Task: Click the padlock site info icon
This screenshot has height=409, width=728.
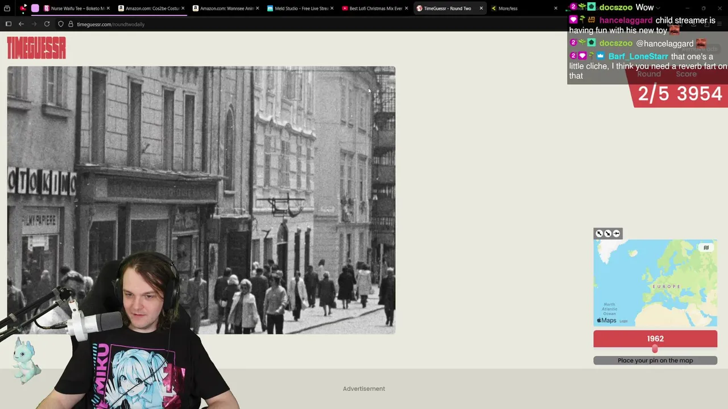Action: pyautogui.click(x=71, y=24)
